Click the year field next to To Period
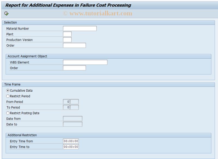The width and height of the screenshot is (218, 159). [x=75, y=107]
